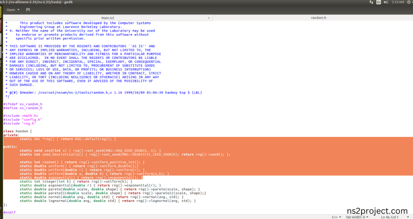
Task: Click the 'static RNG *rng()' line
Action: (x=68, y=139)
